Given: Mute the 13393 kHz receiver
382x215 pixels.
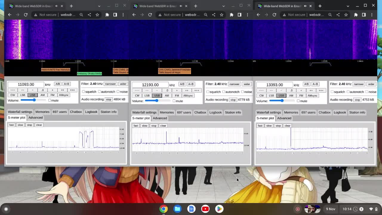Looking at the screenshot, I should pos(298,101).
